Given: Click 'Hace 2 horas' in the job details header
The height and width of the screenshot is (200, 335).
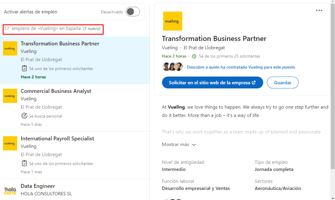Looking at the screenshot, I should pyautogui.click(x=174, y=56).
